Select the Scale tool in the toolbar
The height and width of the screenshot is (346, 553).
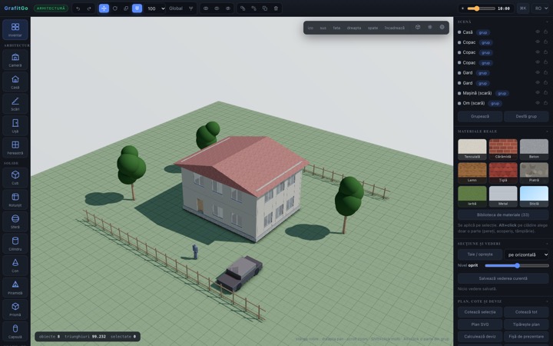[x=126, y=8]
